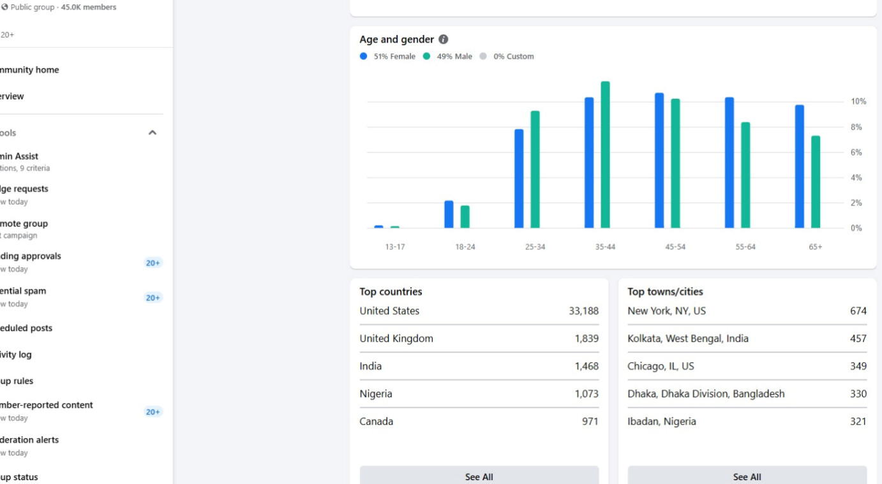Click the gray Custom legend dot
The width and height of the screenshot is (882, 484).
[x=483, y=56]
